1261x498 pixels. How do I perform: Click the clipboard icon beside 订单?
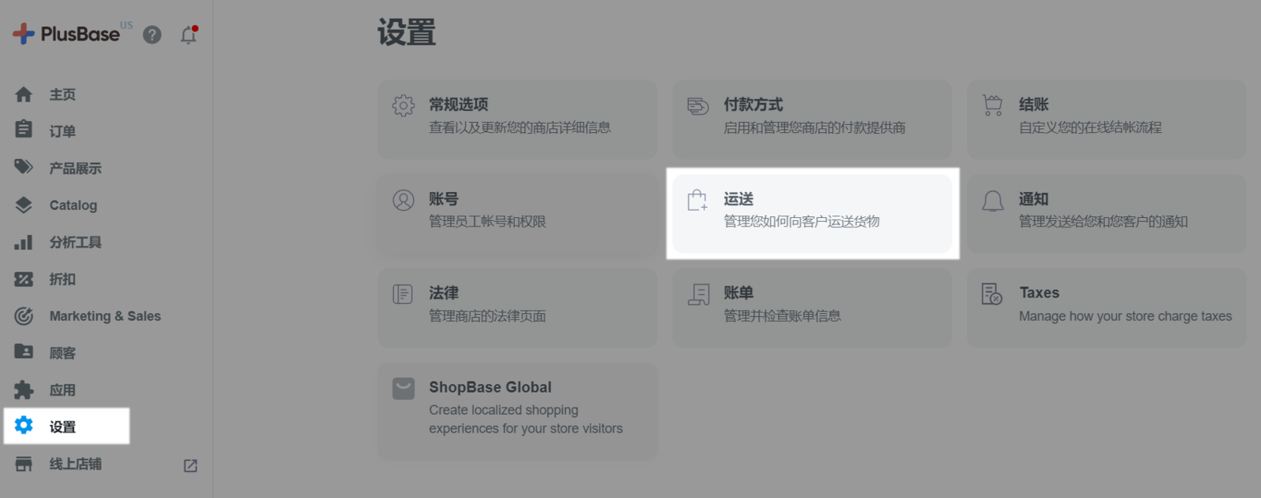(x=24, y=129)
